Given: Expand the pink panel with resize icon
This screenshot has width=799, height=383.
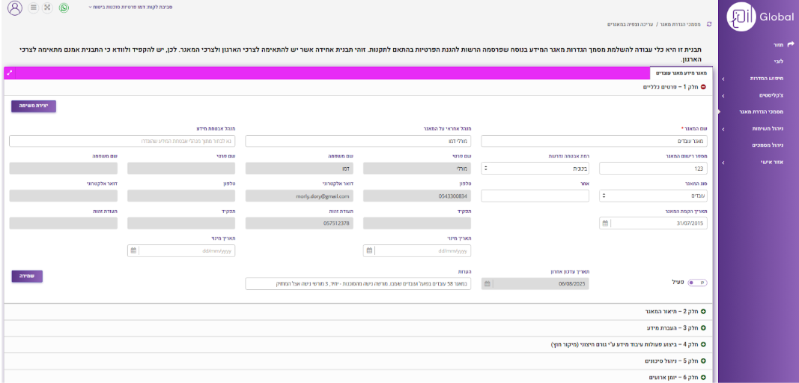Looking at the screenshot, I should pos(9,73).
